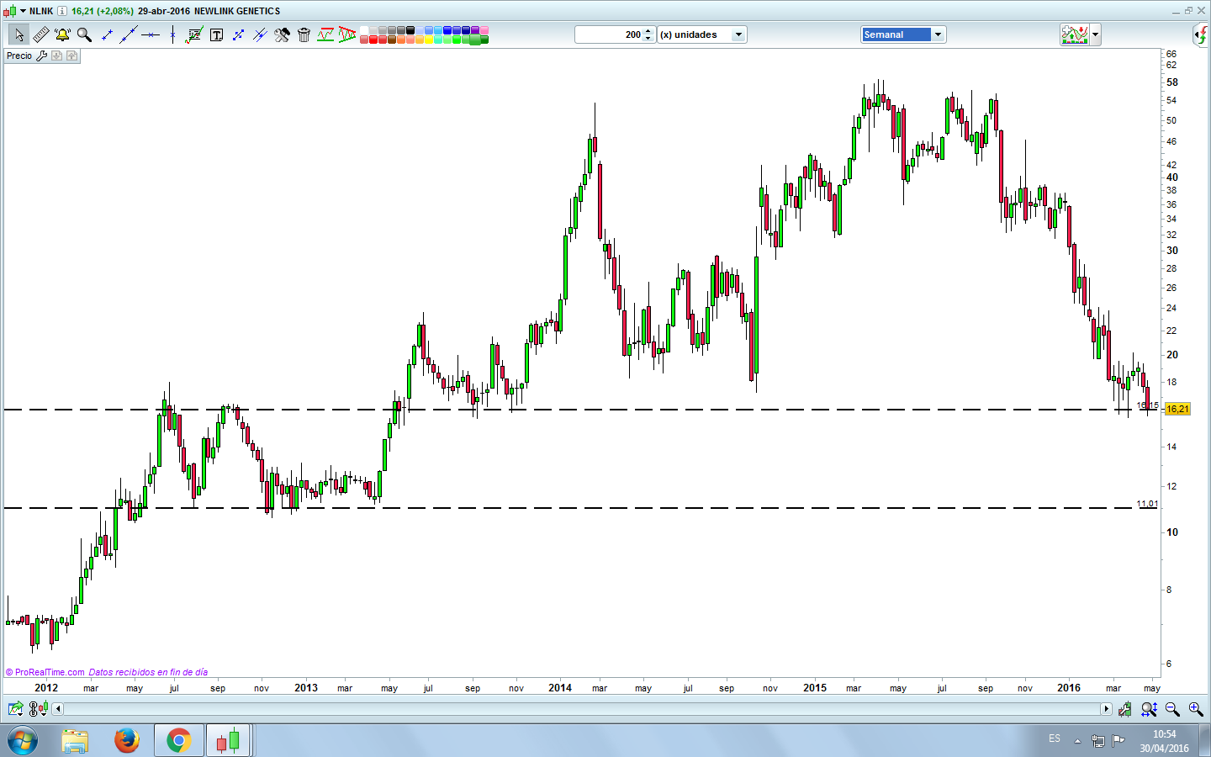Open the candlestick style icon at bottom-left
Screen dimensions: 1211x757
coord(38,709)
